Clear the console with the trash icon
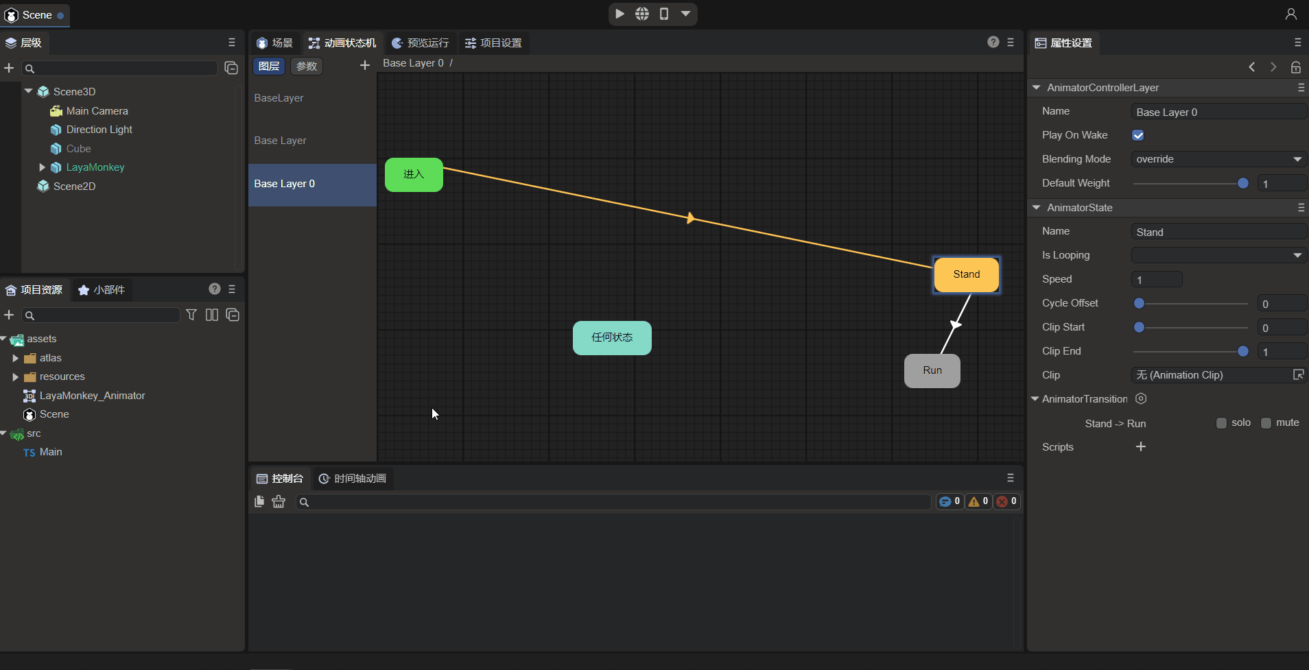 click(x=279, y=501)
